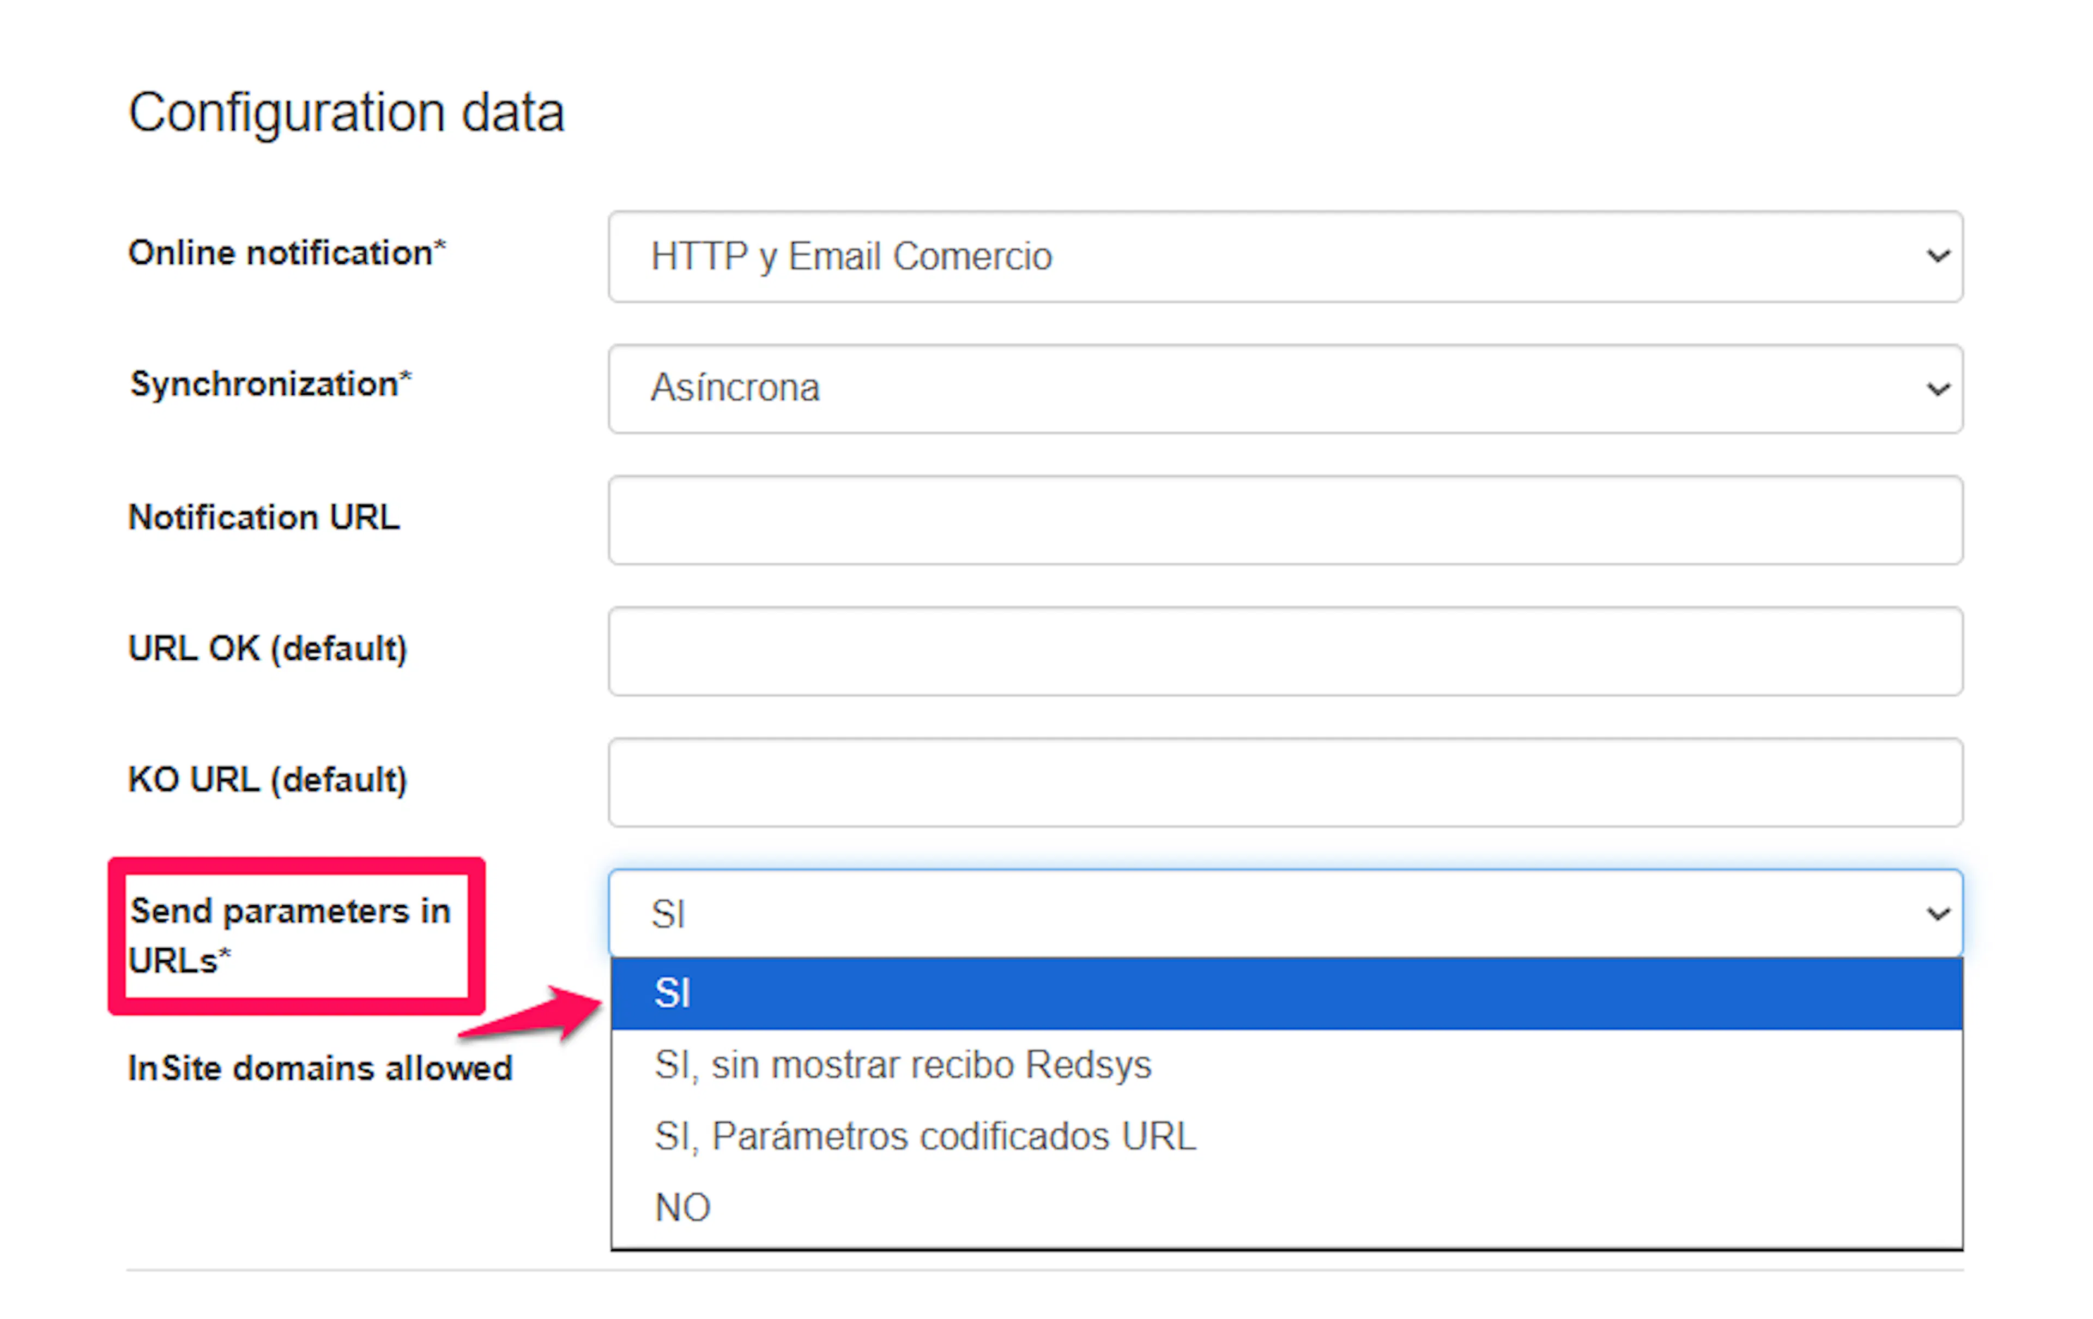This screenshot has width=2093, height=1319.
Task: Click the Synchronization dropdown chevron arrow
Action: click(1938, 389)
